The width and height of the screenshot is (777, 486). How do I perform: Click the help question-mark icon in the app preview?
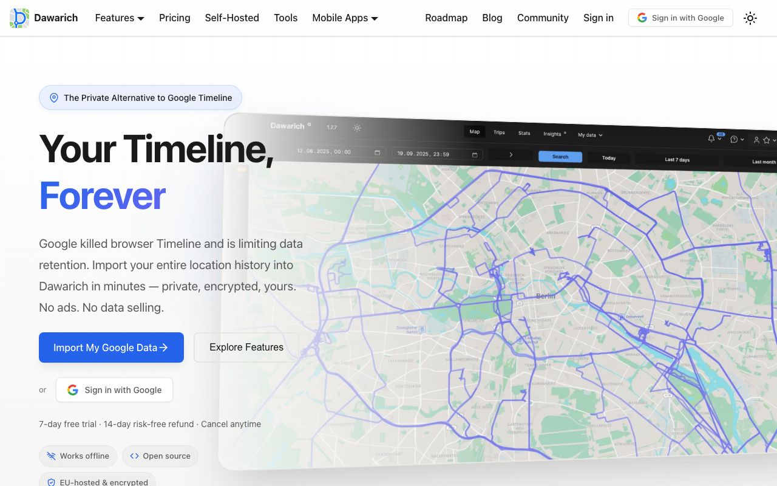(x=734, y=139)
